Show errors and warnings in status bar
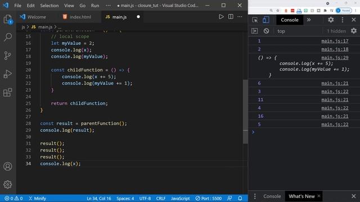The image size is (360, 202). pyautogui.click(x=13, y=198)
